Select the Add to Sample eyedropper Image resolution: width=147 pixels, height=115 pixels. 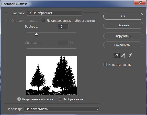[123, 55]
